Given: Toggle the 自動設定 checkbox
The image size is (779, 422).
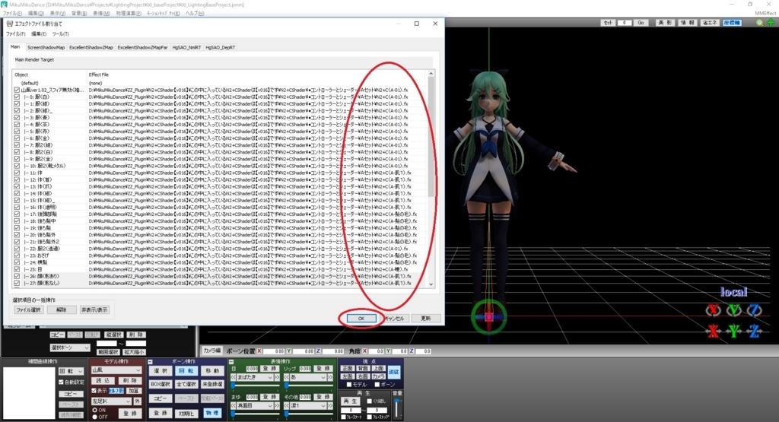Looking at the screenshot, I should (61, 382).
